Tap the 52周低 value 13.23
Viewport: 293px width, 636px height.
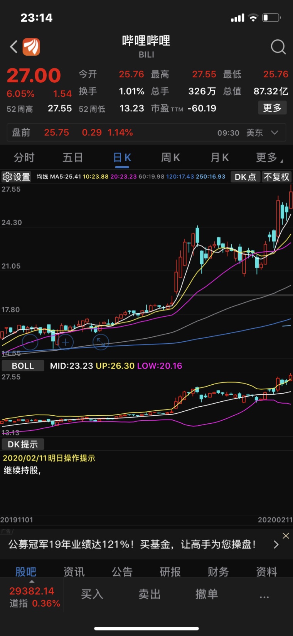coord(132,109)
